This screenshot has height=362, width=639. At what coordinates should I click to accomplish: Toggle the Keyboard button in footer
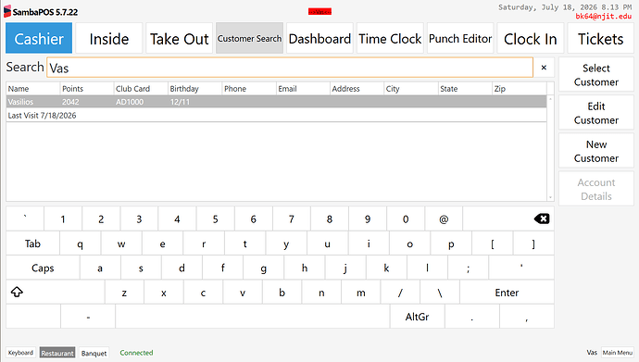point(20,353)
